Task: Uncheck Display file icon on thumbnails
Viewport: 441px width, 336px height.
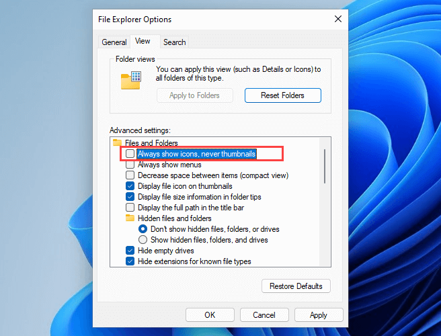Action: tap(130, 186)
